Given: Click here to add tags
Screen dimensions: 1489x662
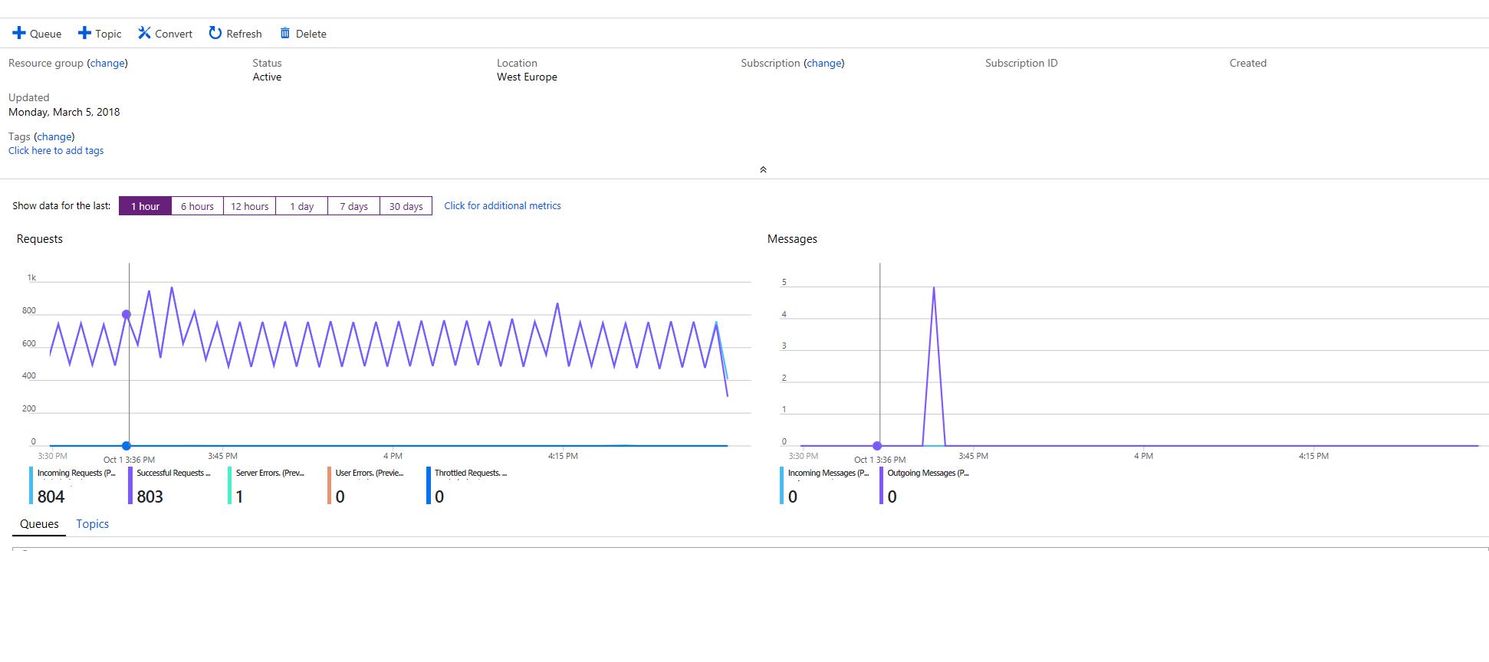Looking at the screenshot, I should [56, 151].
